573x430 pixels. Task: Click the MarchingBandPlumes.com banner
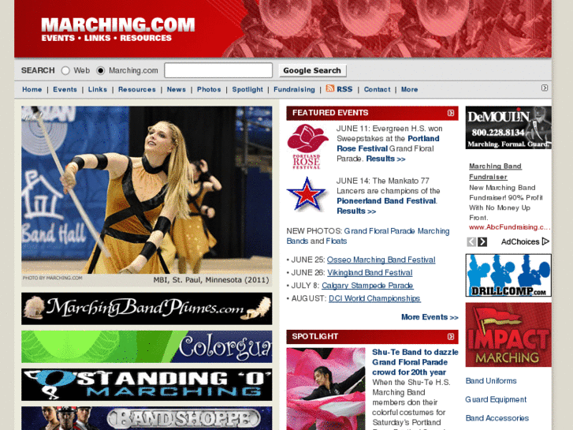coord(147,308)
